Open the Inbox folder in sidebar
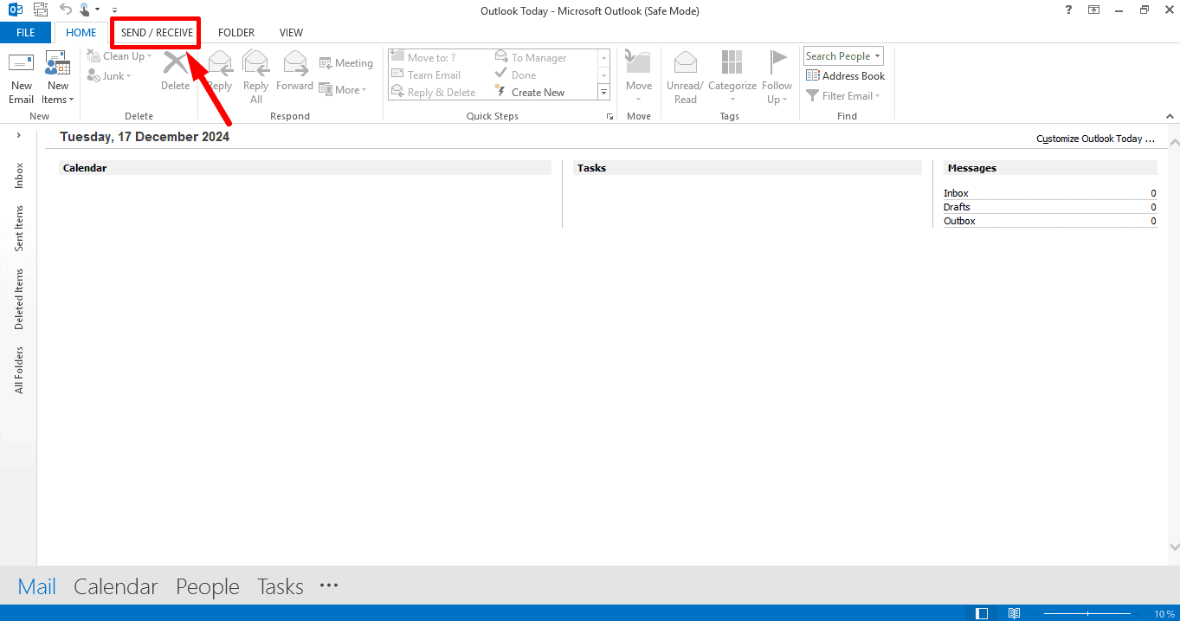 [19, 176]
